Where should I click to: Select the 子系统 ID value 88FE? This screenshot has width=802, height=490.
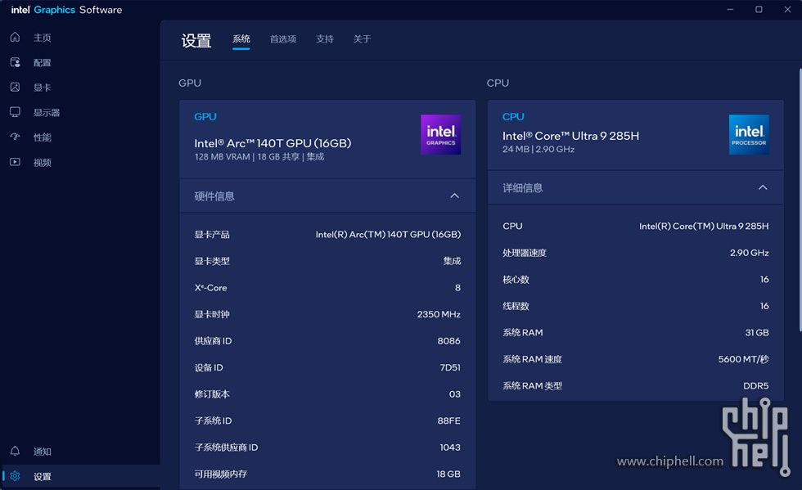pyautogui.click(x=449, y=421)
